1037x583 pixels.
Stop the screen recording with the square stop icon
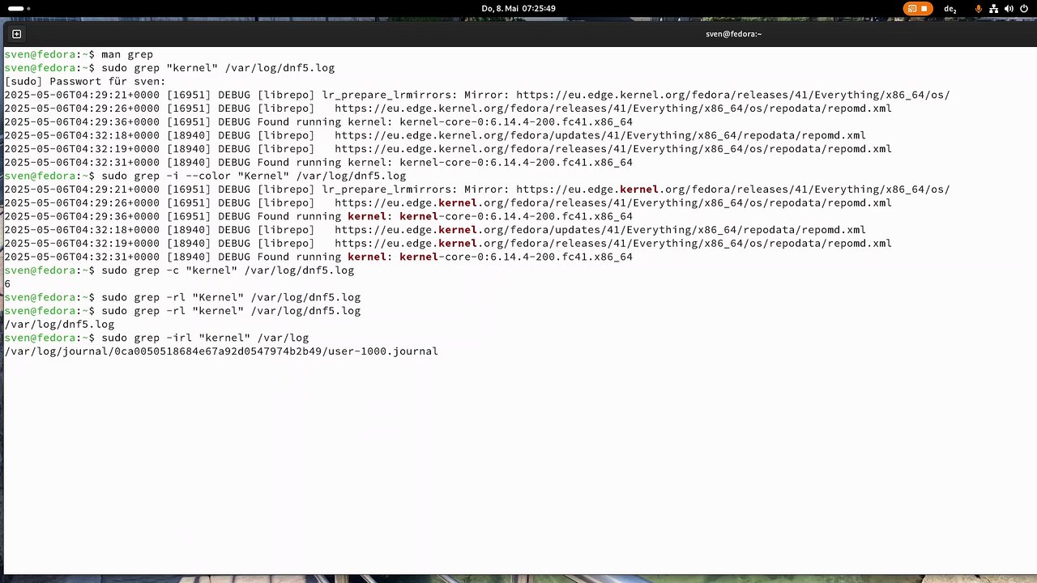(924, 9)
